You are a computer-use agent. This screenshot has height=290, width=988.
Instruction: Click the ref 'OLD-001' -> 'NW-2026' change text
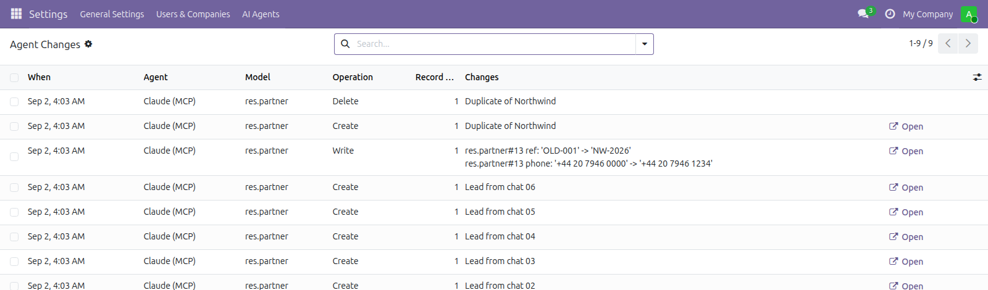548,151
